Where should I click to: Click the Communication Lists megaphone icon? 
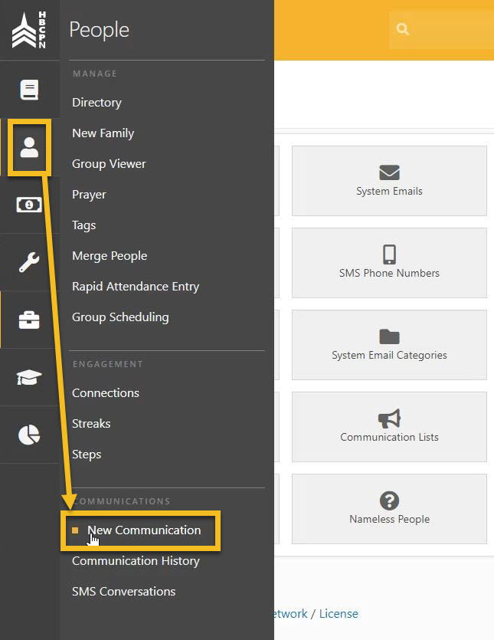(x=389, y=418)
